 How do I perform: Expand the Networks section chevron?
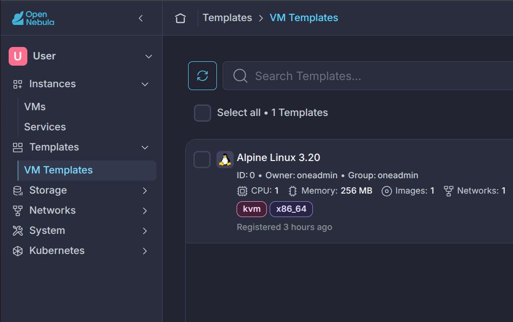145,211
